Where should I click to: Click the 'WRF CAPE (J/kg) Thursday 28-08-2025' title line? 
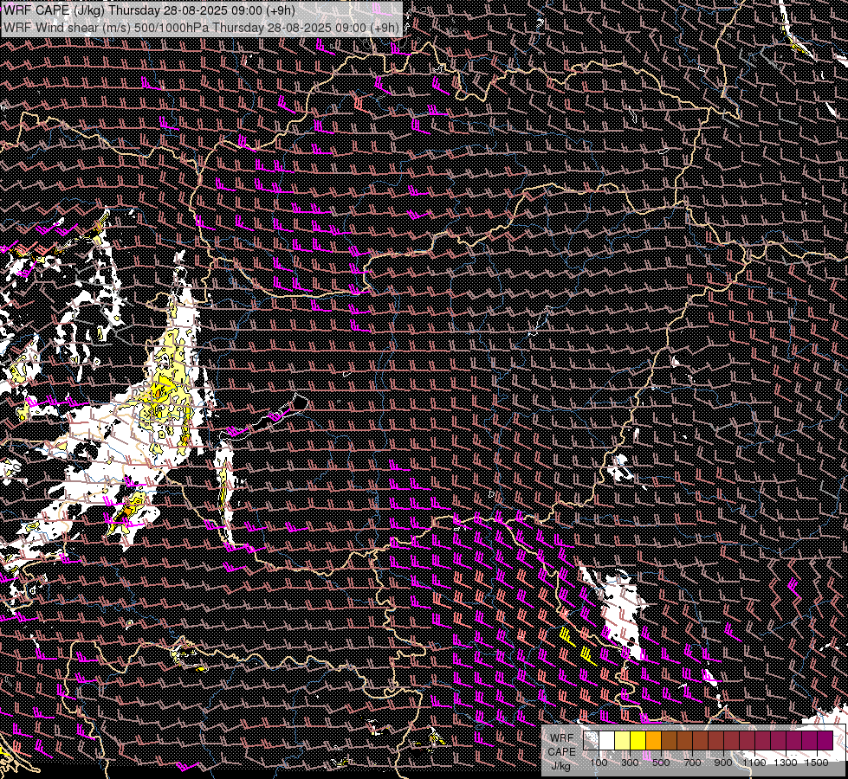coord(149,10)
